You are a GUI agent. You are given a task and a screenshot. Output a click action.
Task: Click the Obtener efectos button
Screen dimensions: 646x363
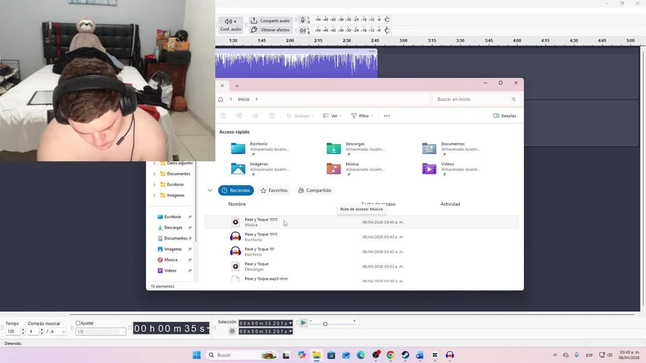tap(270, 30)
